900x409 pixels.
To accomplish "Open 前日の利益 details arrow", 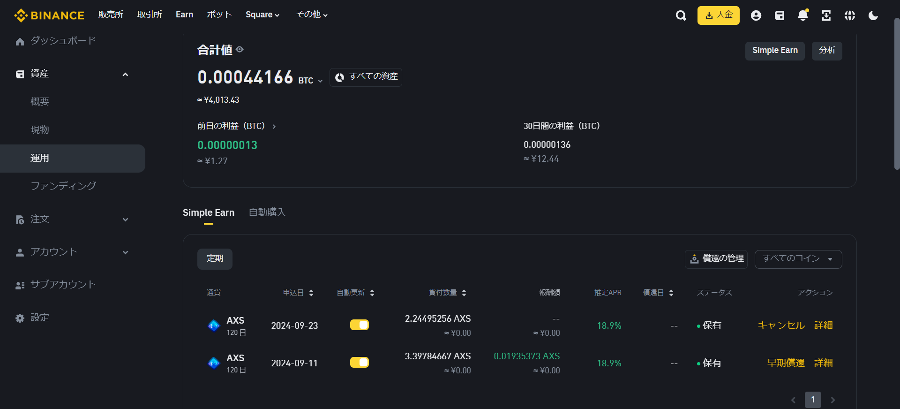I will click(x=274, y=127).
